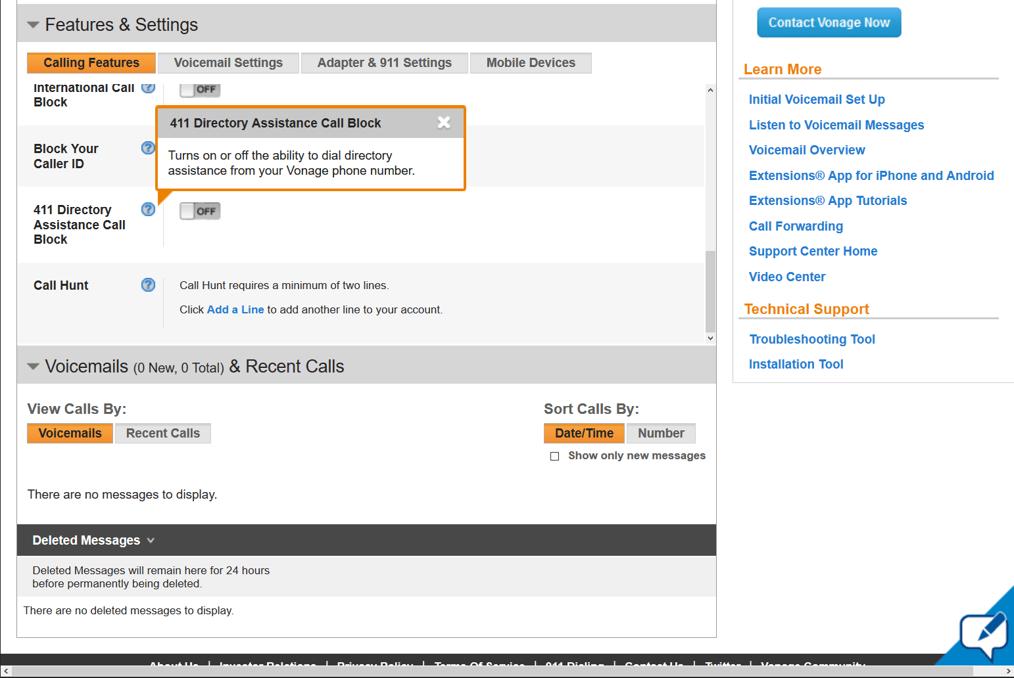1014x678 pixels.
Task: Open help icon for Block Your Caller ID
Action: coord(149,148)
